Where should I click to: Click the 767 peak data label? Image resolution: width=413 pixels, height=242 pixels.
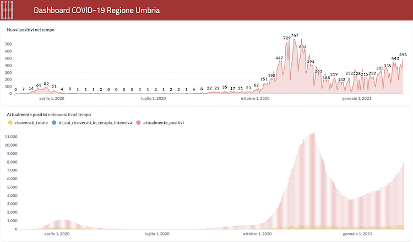[x=295, y=35]
